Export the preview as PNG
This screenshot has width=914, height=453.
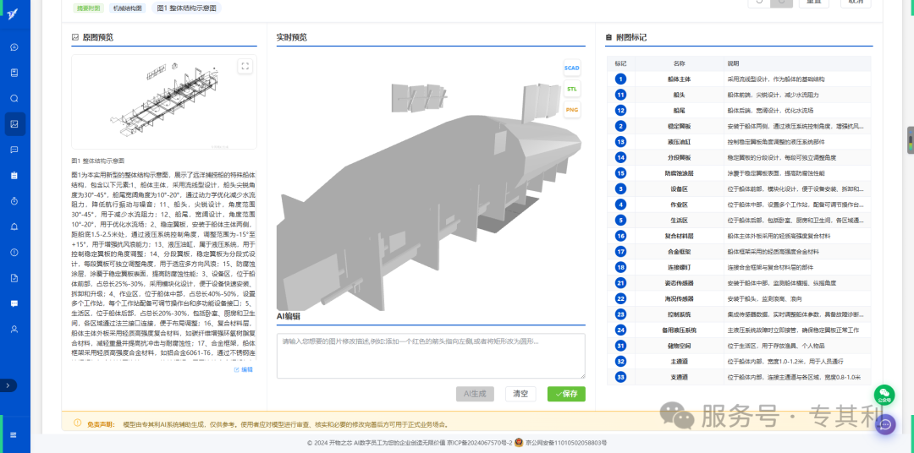(x=572, y=110)
